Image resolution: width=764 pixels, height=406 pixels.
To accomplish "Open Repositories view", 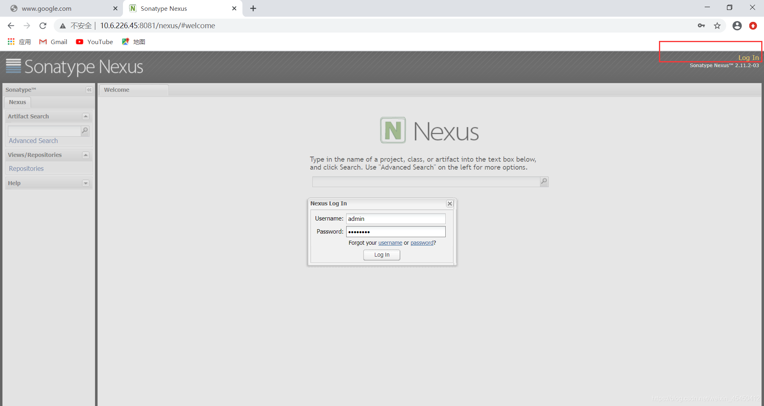I will click(26, 168).
